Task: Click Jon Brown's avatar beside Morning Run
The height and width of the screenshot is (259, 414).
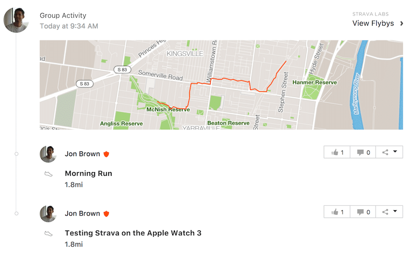Action: (48, 154)
